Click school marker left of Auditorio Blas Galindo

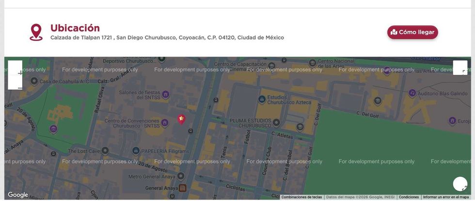(x=378, y=100)
